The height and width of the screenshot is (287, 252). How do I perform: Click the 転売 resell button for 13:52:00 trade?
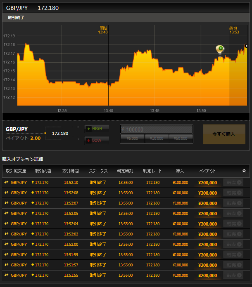point(233,244)
